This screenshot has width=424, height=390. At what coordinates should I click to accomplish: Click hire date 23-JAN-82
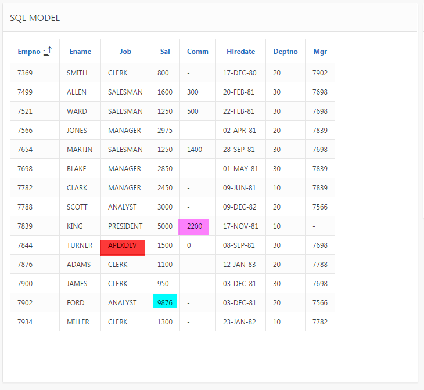[239, 322]
